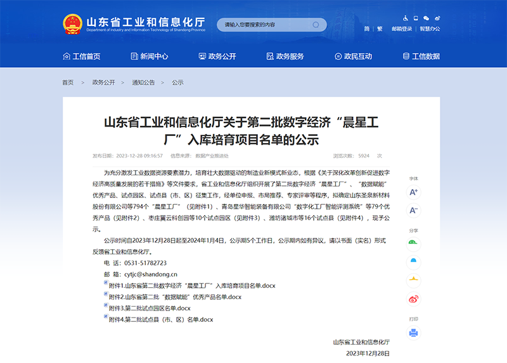Increase font size with A+ button
The width and height of the screenshot is (507, 363).
point(414,192)
